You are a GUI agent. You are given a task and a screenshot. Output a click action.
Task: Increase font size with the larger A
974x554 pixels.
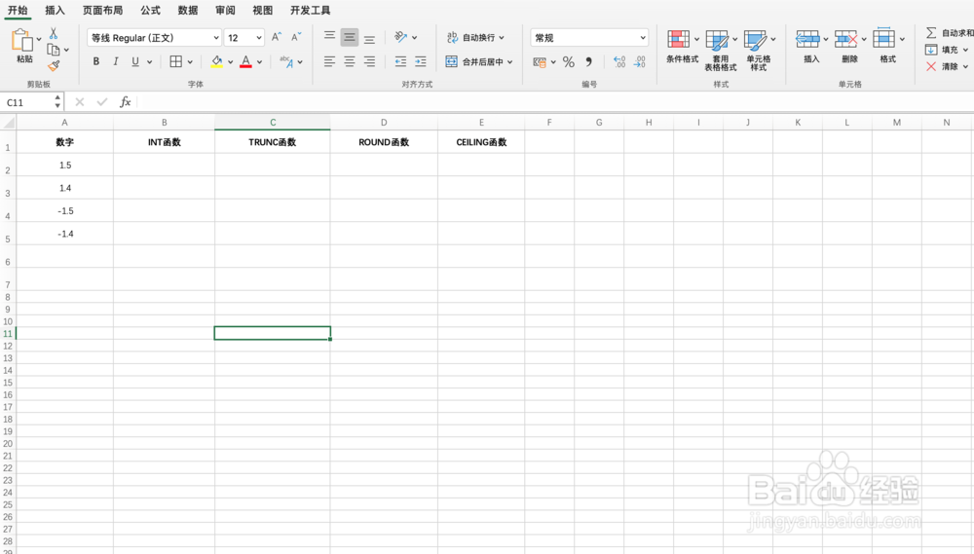(x=277, y=37)
